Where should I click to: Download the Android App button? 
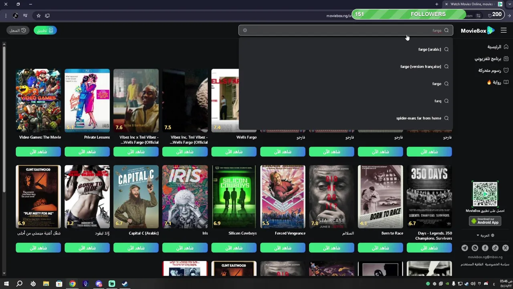tap(485, 221)
